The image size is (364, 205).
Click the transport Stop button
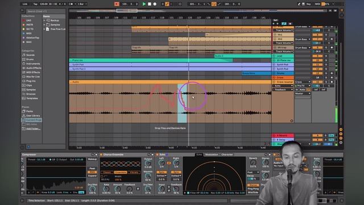pyautogui.click(x=150, y=4)
